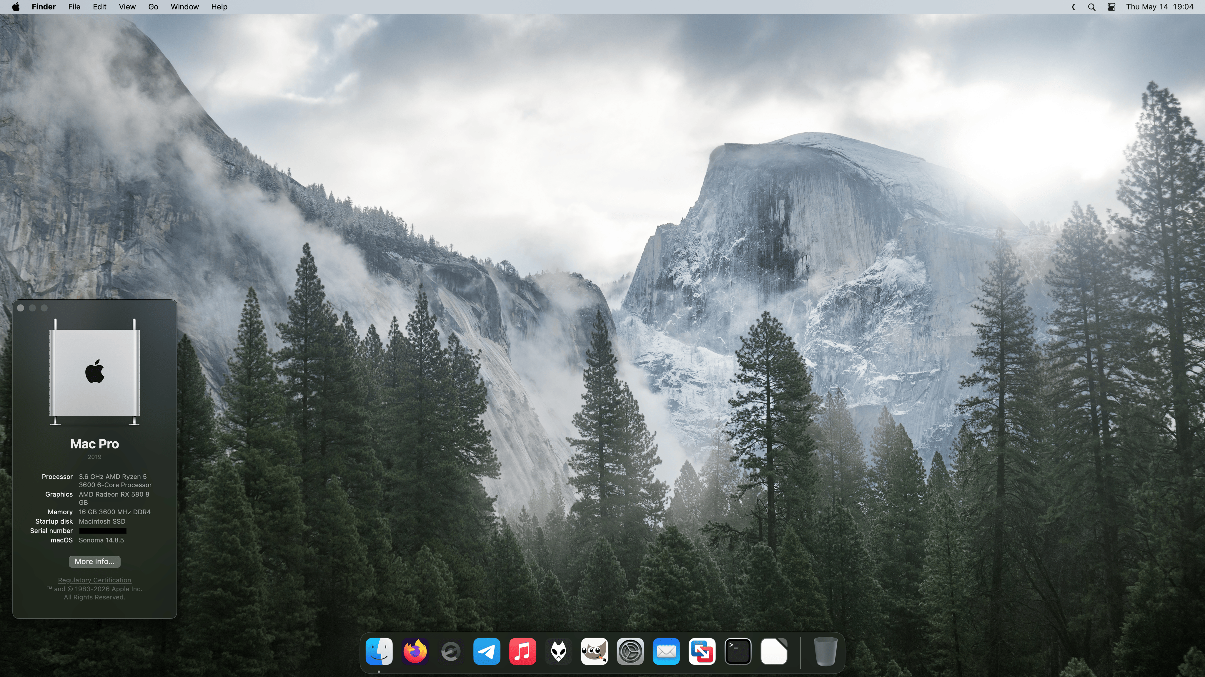Click the 'Sonoma 14.8.5' macOS version
The image size is (1205, 677).
pyautogui.click(x=101, y=540)
